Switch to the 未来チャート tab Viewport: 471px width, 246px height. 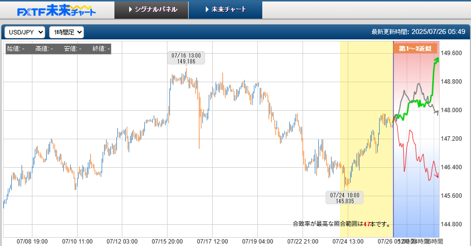[225, 10]
